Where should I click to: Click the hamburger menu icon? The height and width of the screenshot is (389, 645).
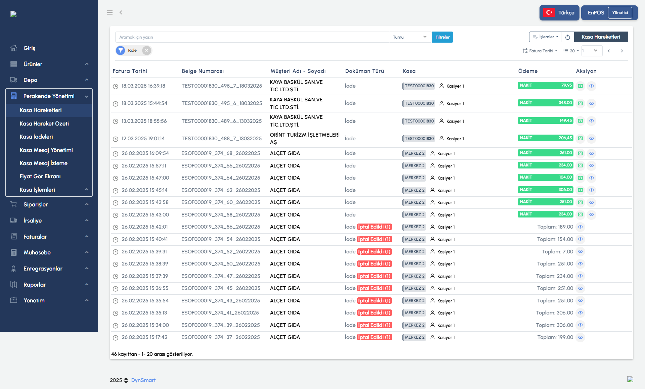(x=110, y=12)
